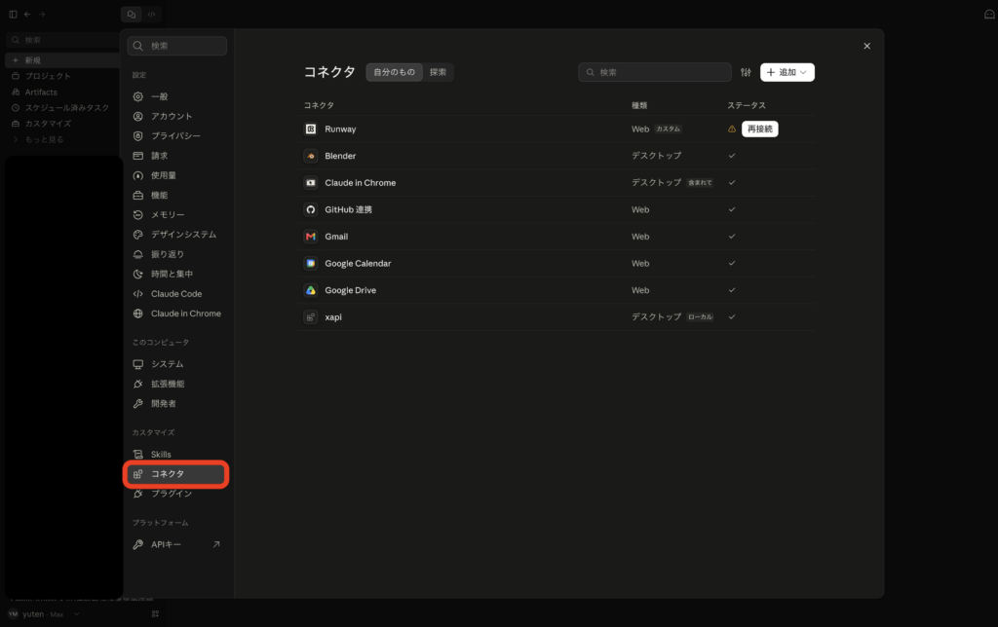Click the 時間と集中 moon icon

(138, 275)
